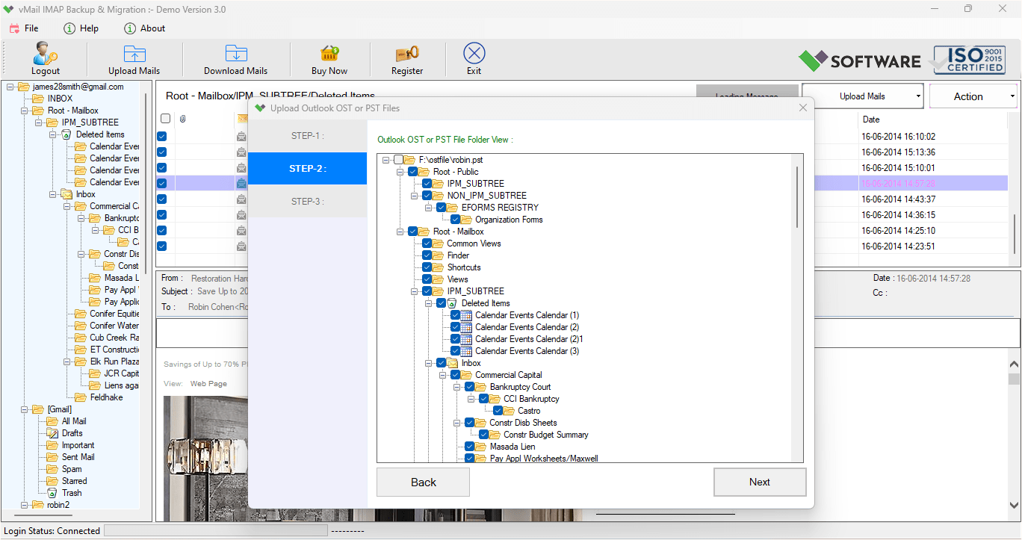Image resolution: width=1022 pixels, height=540 pixels.
Task: Click the File menu icon
Action: click(x=14, y=28)
